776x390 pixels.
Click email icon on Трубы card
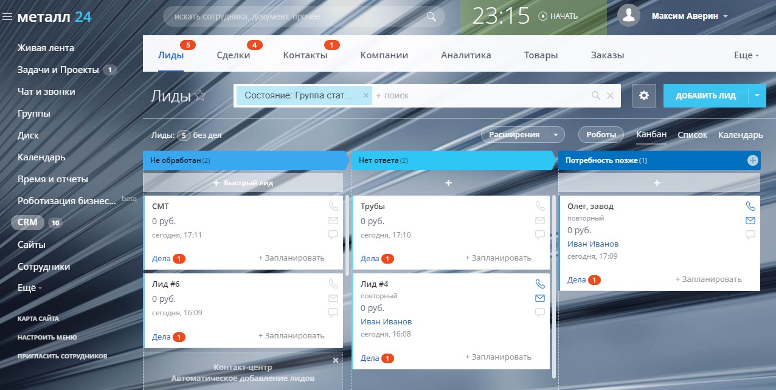coord(540,221)
